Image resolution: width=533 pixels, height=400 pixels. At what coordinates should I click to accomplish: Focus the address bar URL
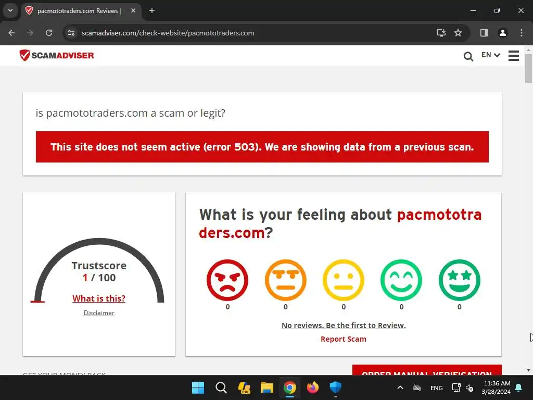point(168,33)
